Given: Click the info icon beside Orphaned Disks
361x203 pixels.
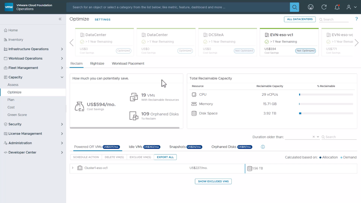Looking at the screenshot, I should point(263,147).
